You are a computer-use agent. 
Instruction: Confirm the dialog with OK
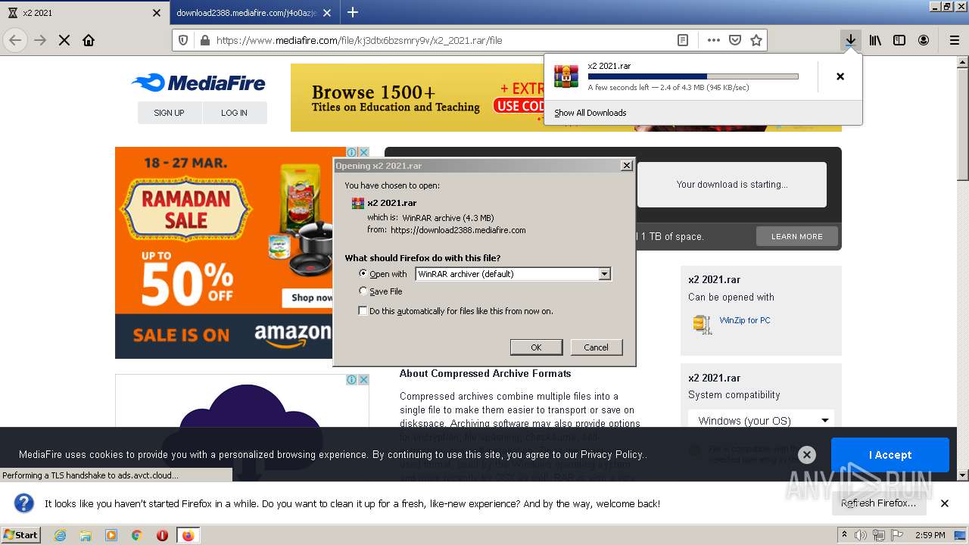(x=536, y=347)
